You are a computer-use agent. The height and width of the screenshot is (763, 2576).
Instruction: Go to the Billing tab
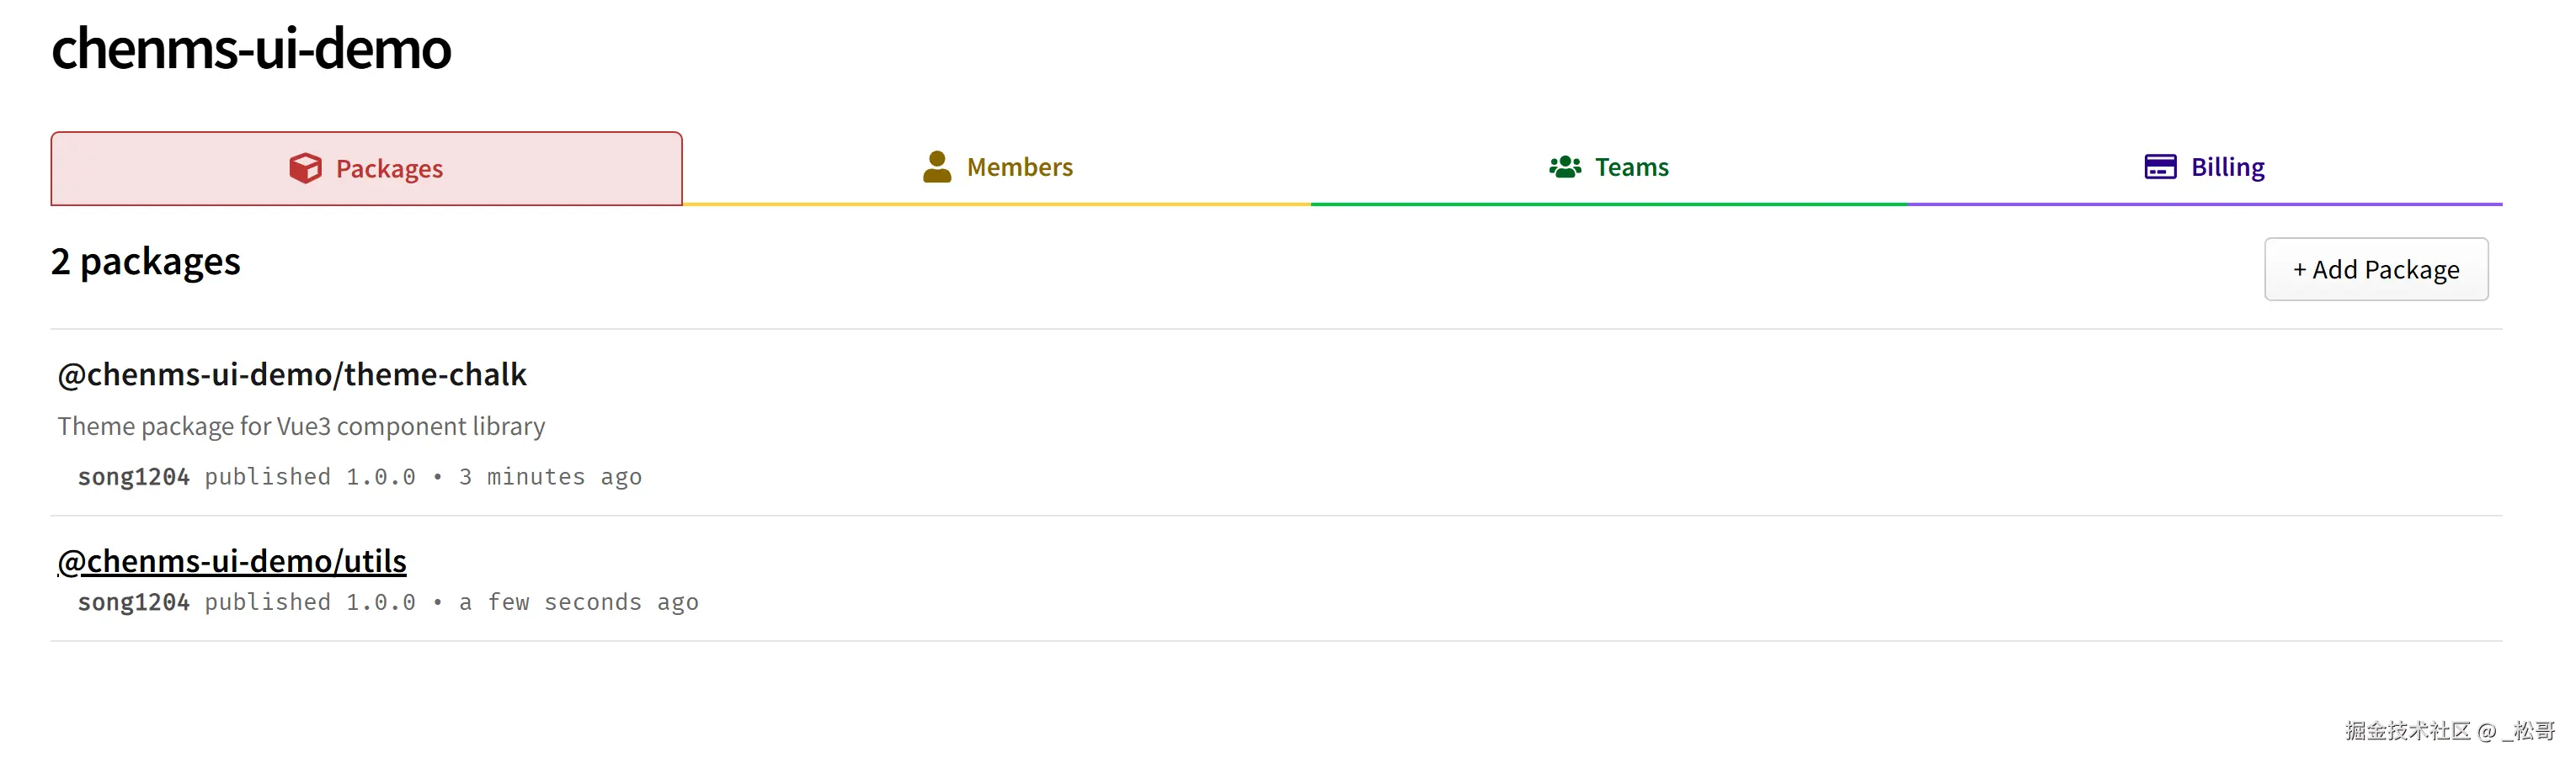click(2227, 167)
